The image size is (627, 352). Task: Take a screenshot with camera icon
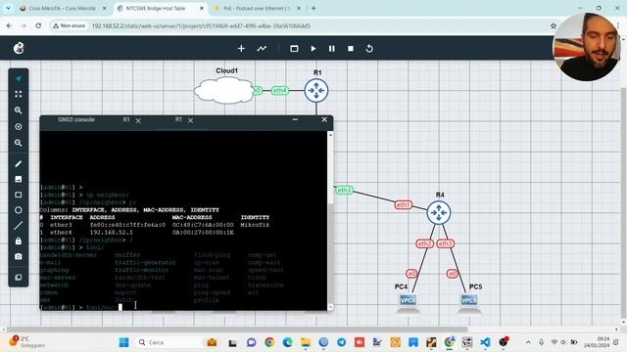tap(19, 256)
